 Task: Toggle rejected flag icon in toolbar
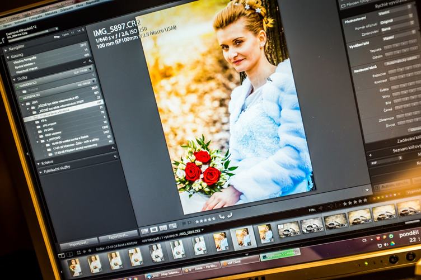190,222
